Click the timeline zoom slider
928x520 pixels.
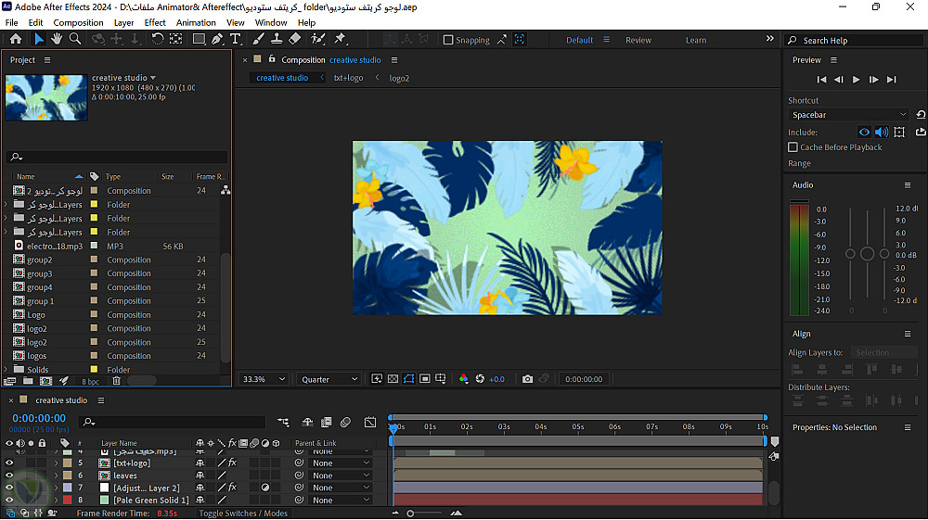coord(411,514)
